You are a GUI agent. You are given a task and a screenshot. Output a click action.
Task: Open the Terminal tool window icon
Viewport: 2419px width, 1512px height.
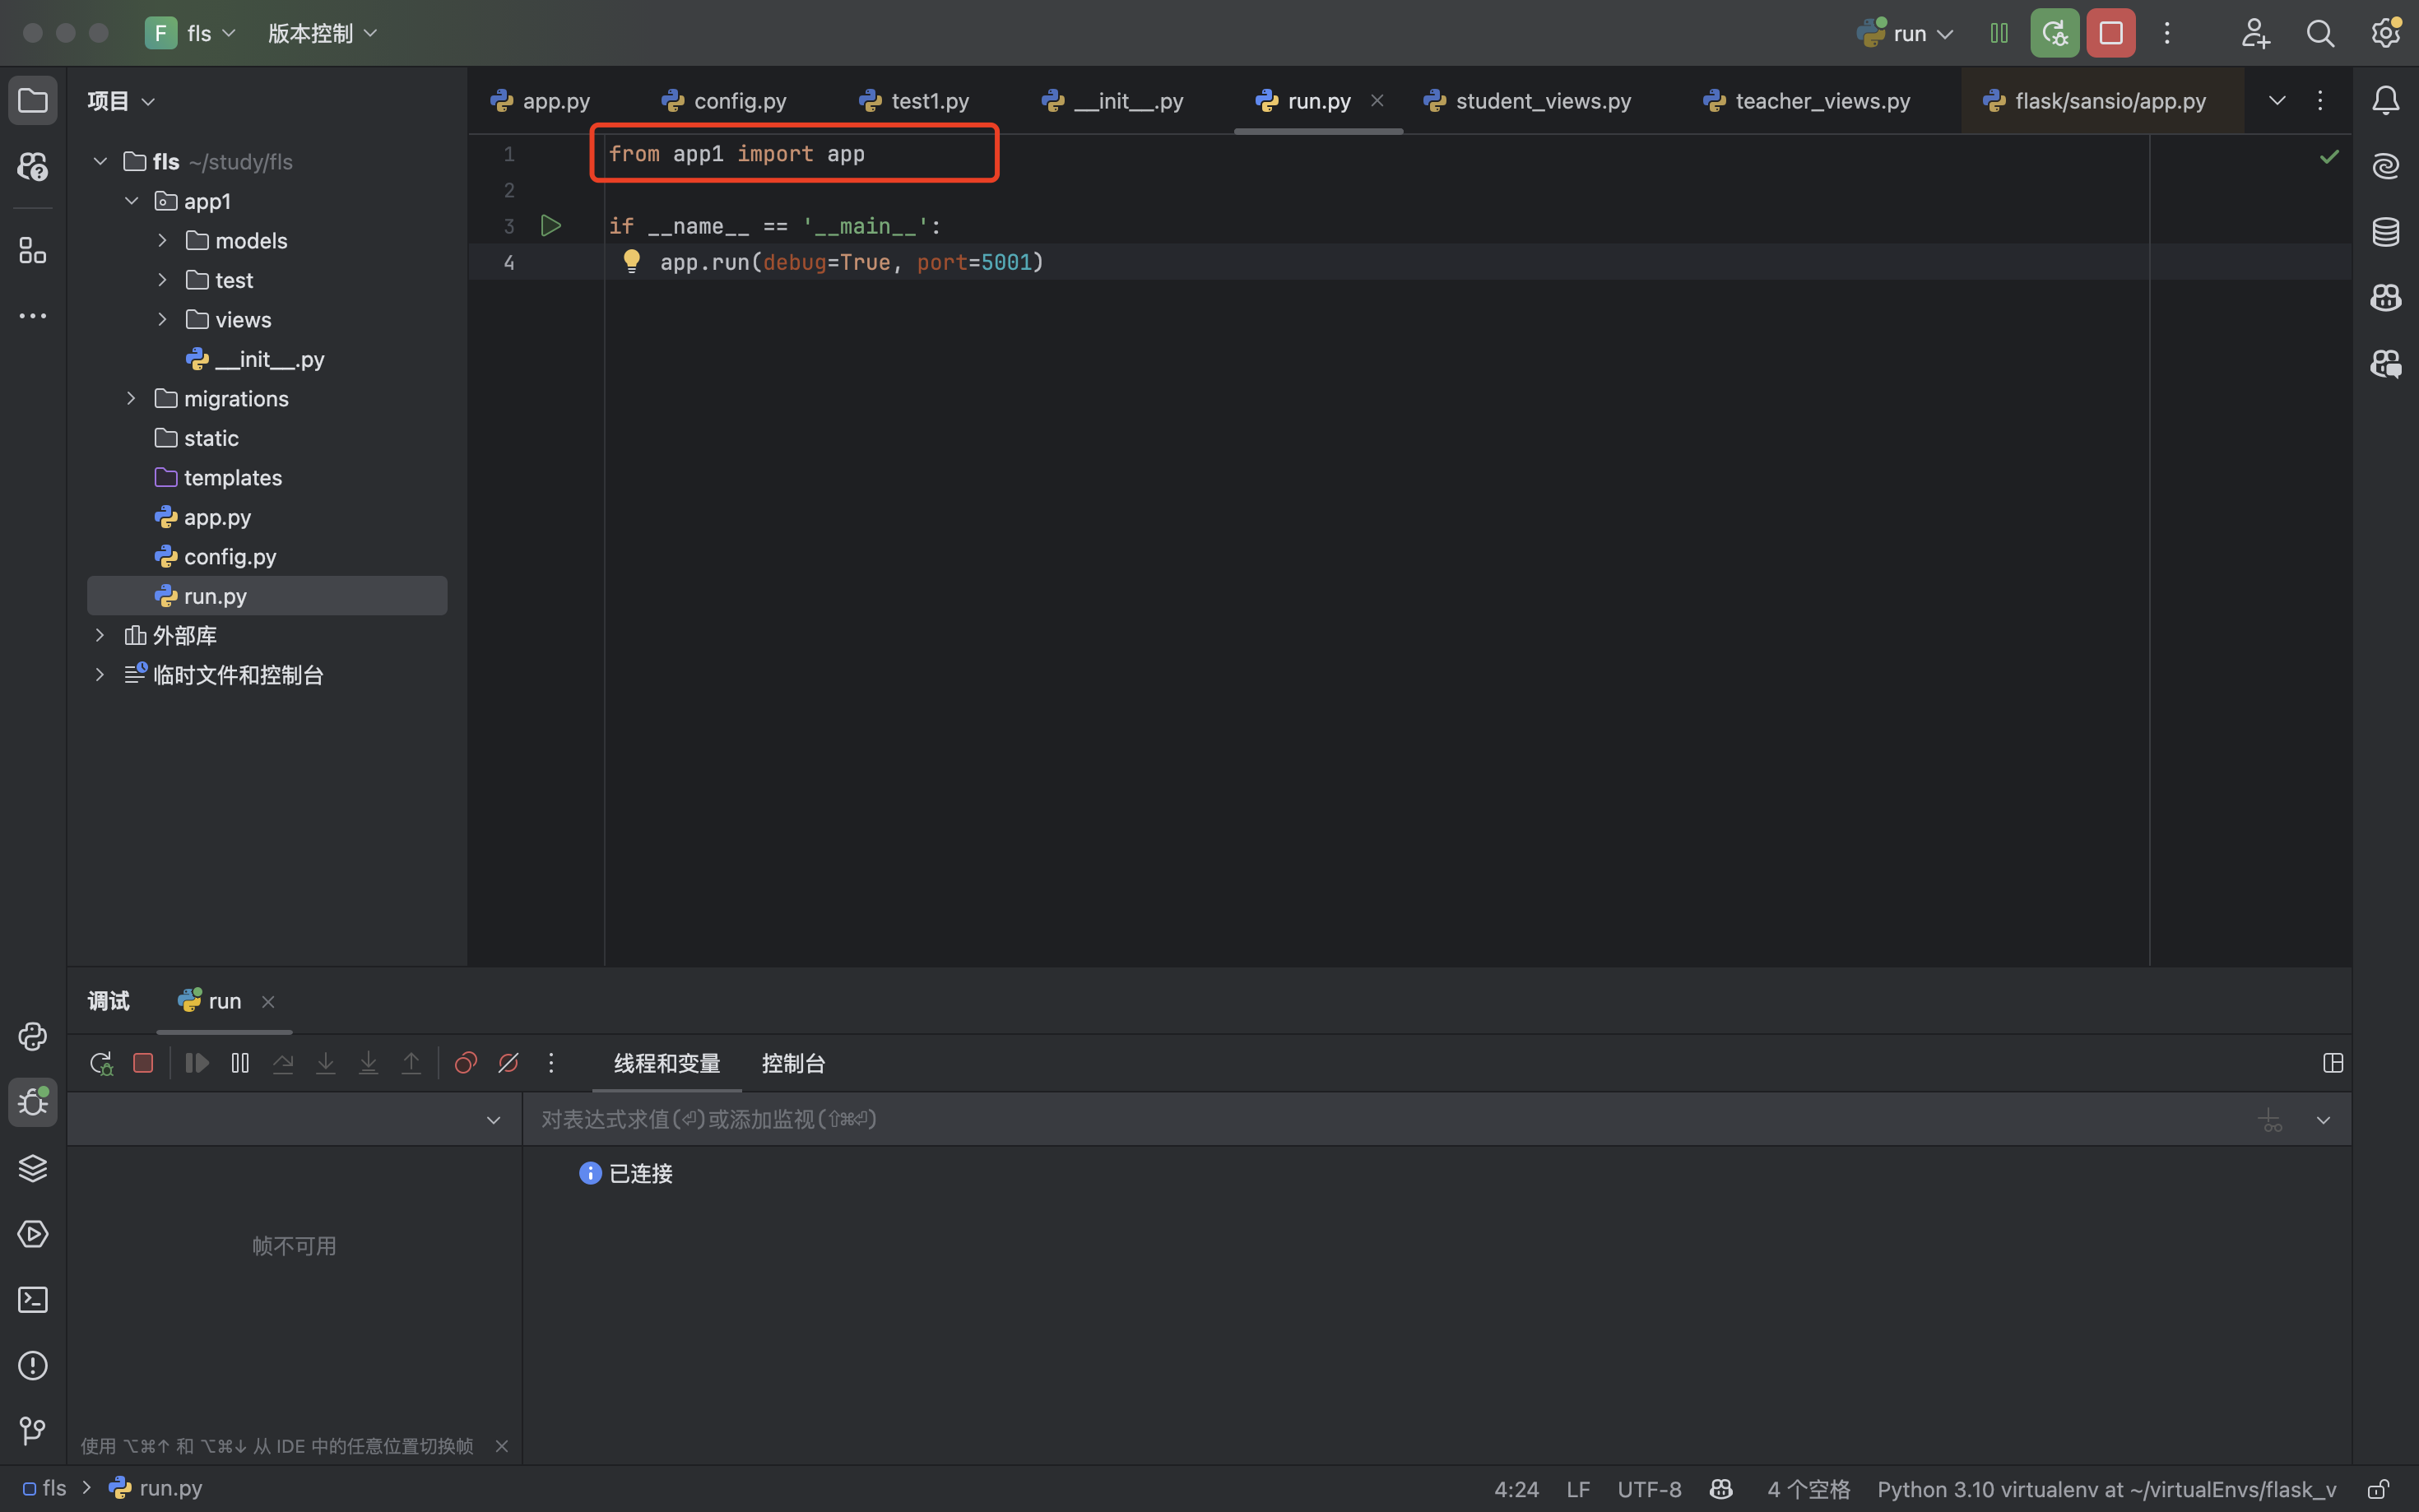tap(33, 1300)
